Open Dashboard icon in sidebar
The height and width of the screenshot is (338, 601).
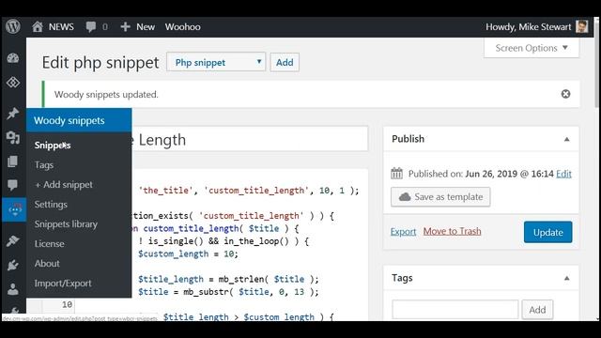tap(13, 58)
